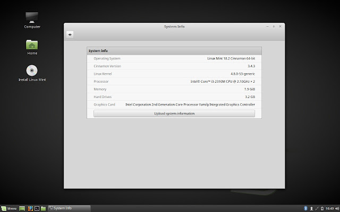The height and width of the screenshot is (212, 340).
Task: Launch Firefox from the panel
Action: 30,208
